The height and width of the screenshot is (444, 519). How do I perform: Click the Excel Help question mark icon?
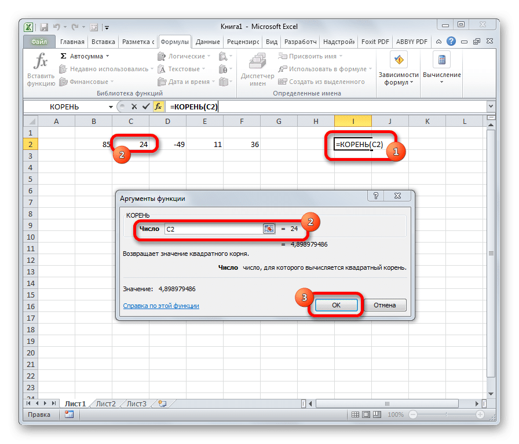pyautogui.click(x=451, y=41)
